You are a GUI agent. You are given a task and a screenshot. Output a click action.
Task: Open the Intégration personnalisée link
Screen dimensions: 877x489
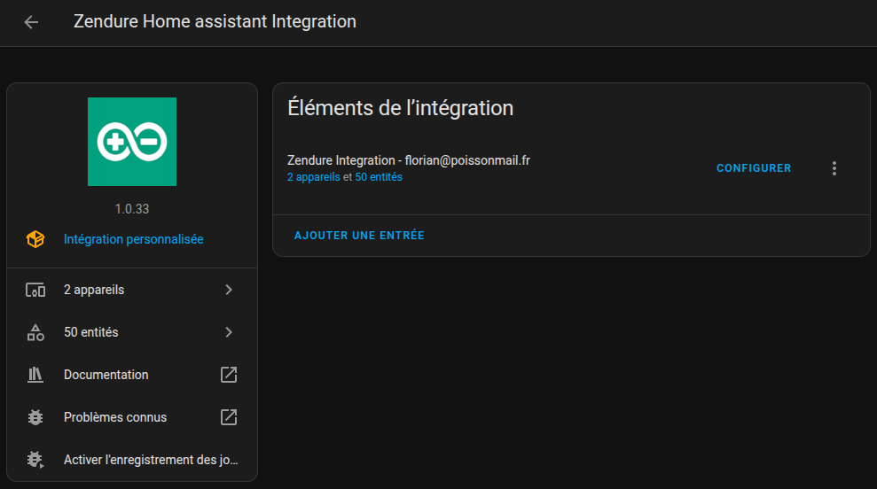(133, 239)
